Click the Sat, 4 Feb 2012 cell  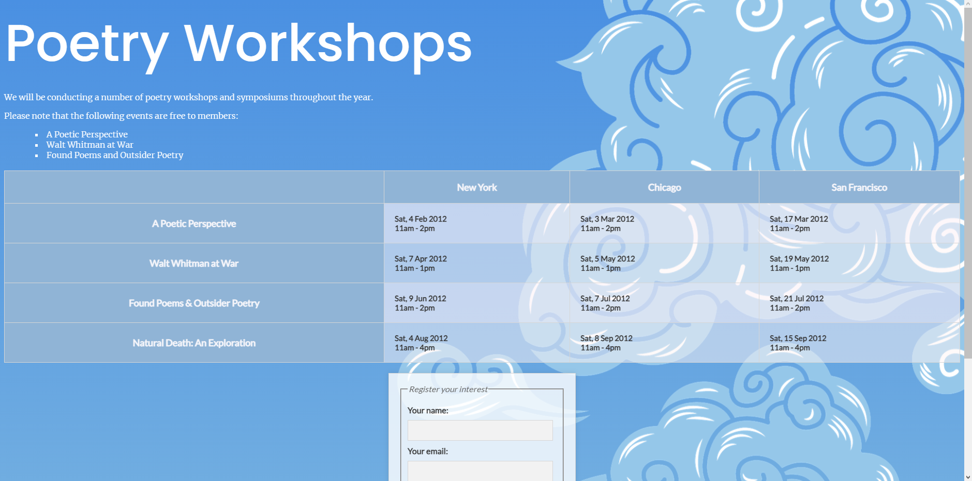[421, 224]
